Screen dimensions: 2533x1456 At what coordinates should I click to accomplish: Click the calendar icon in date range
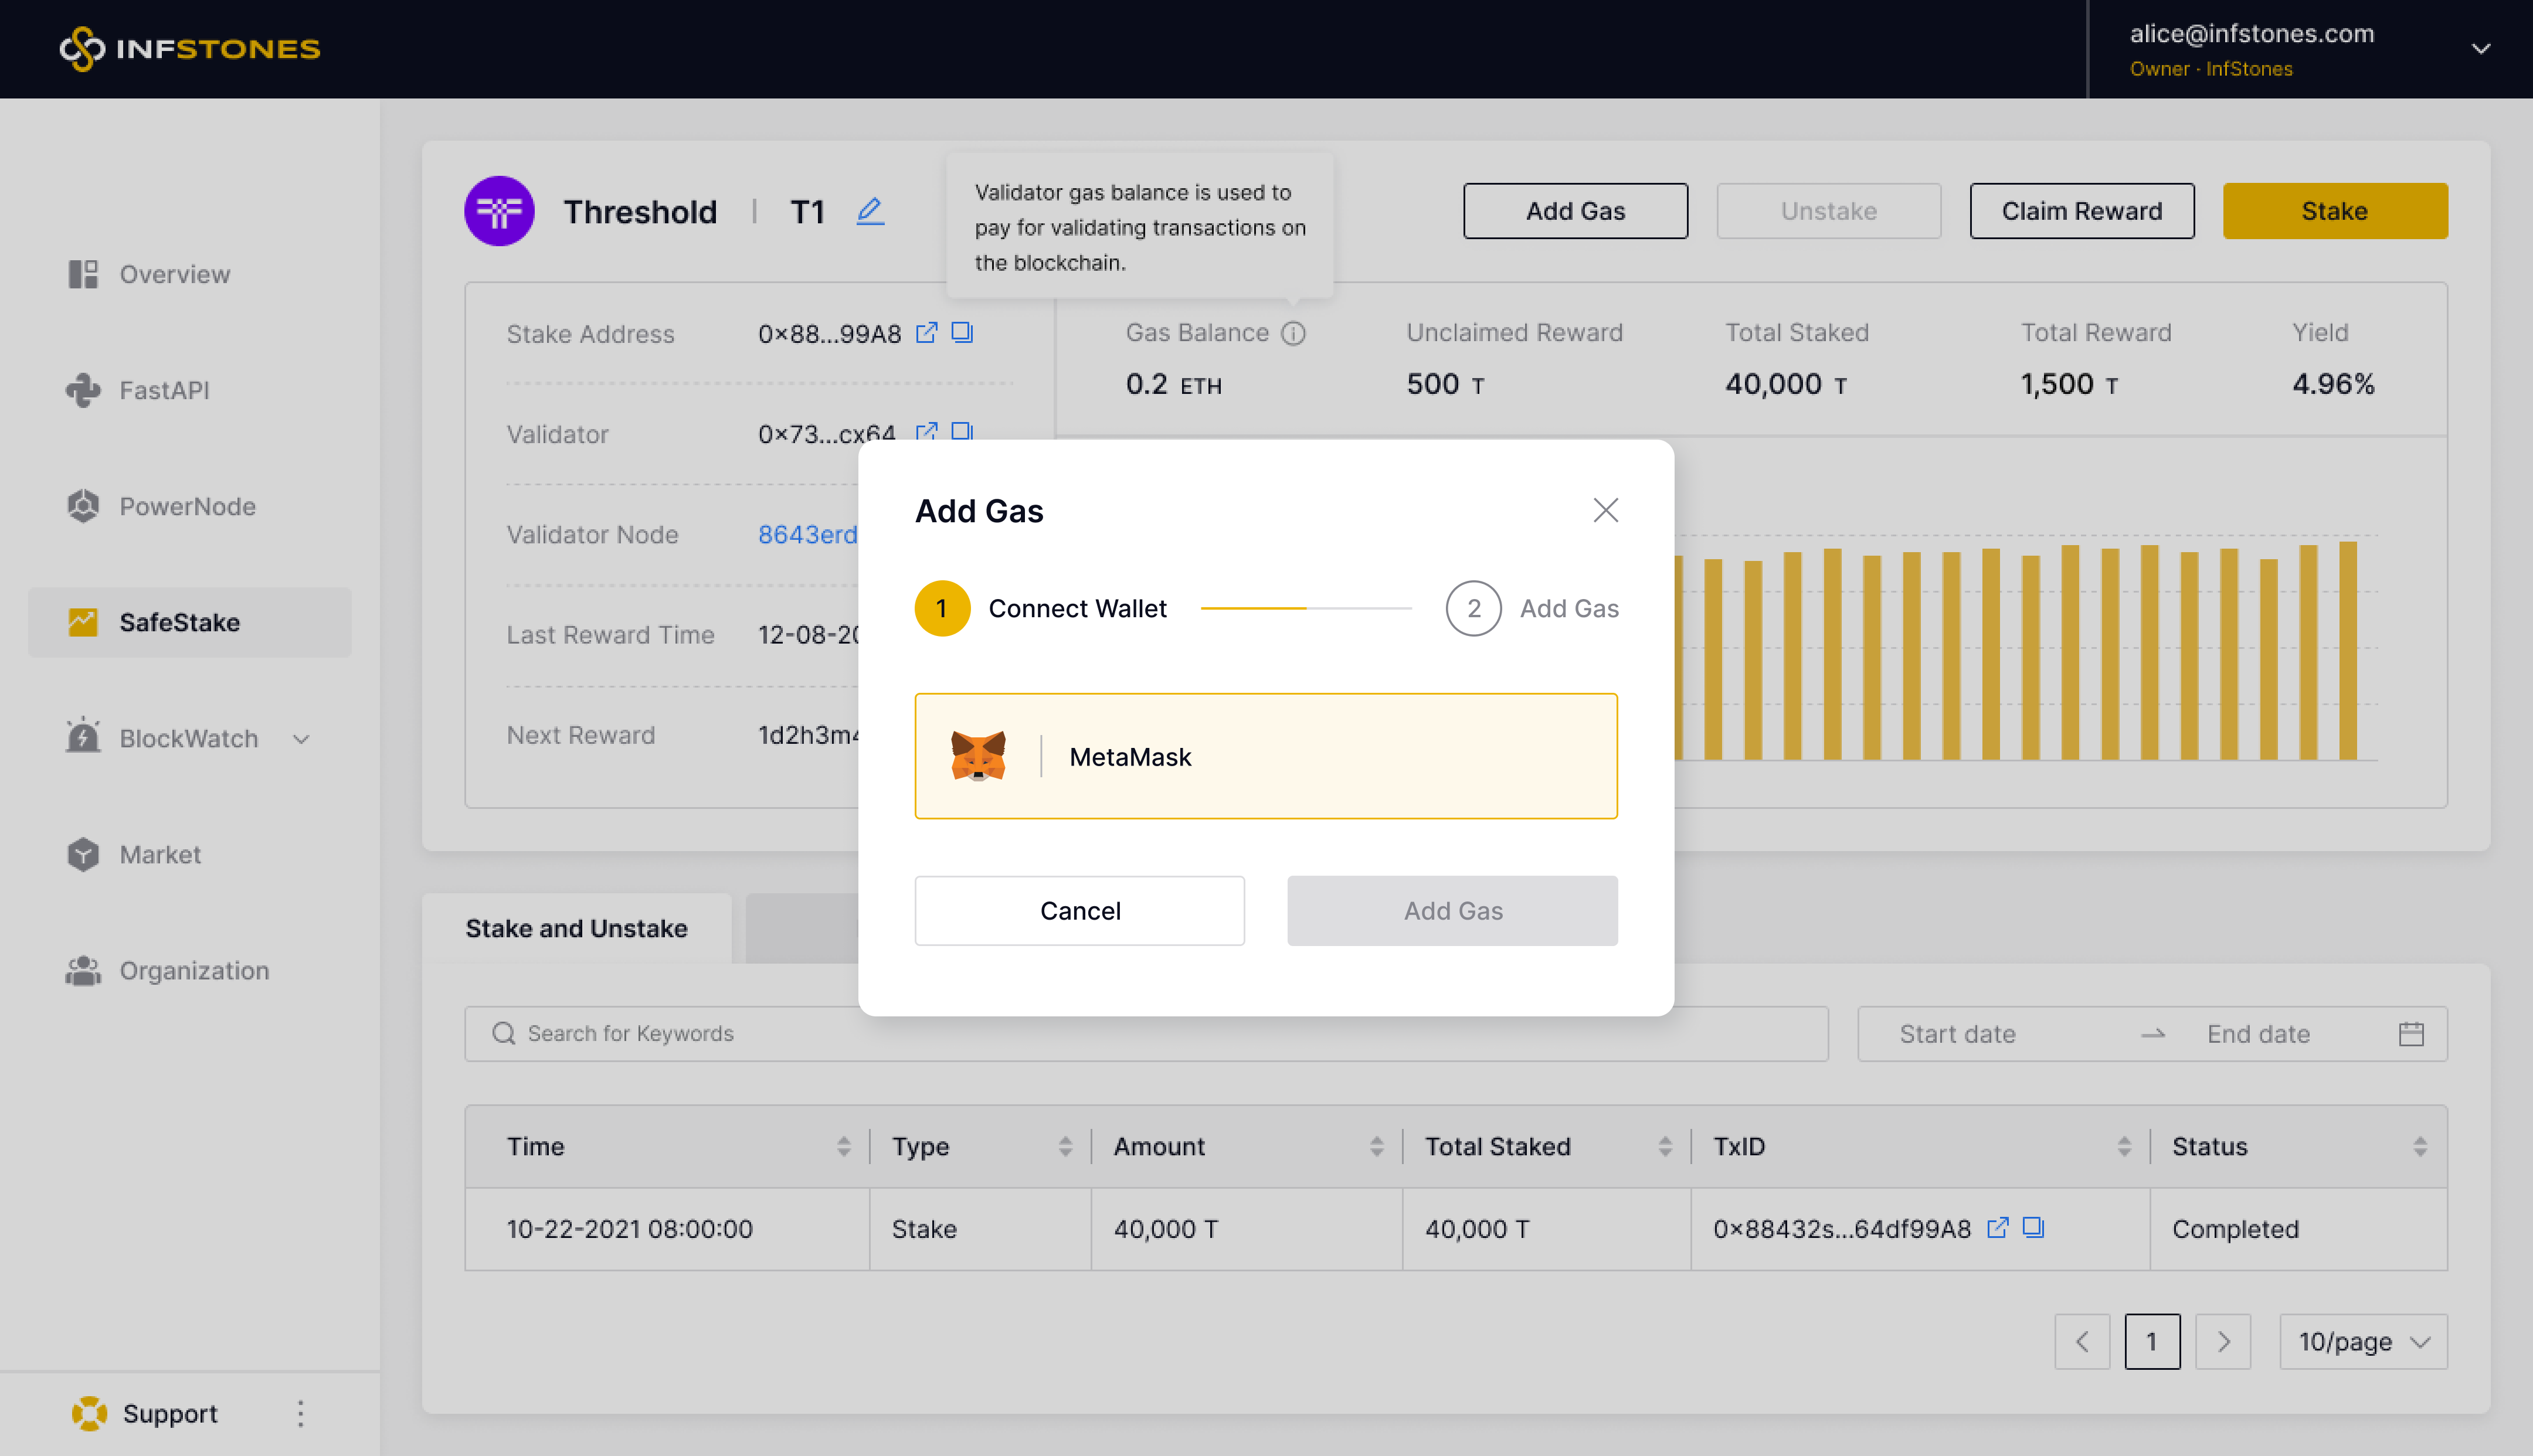click(2411, 1034)
